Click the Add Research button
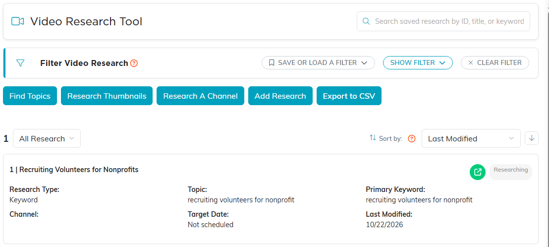This screenshot has height=247, width=549. [280, 96]
